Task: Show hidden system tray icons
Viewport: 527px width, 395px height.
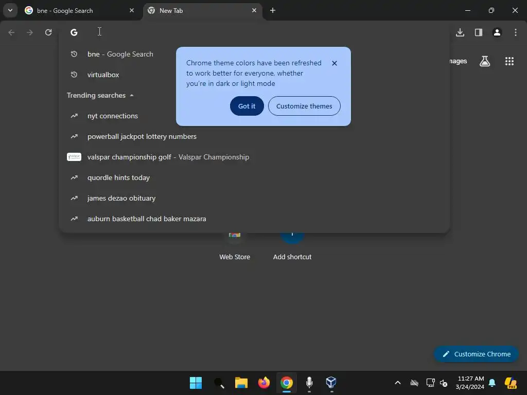Action: [398, 383]
